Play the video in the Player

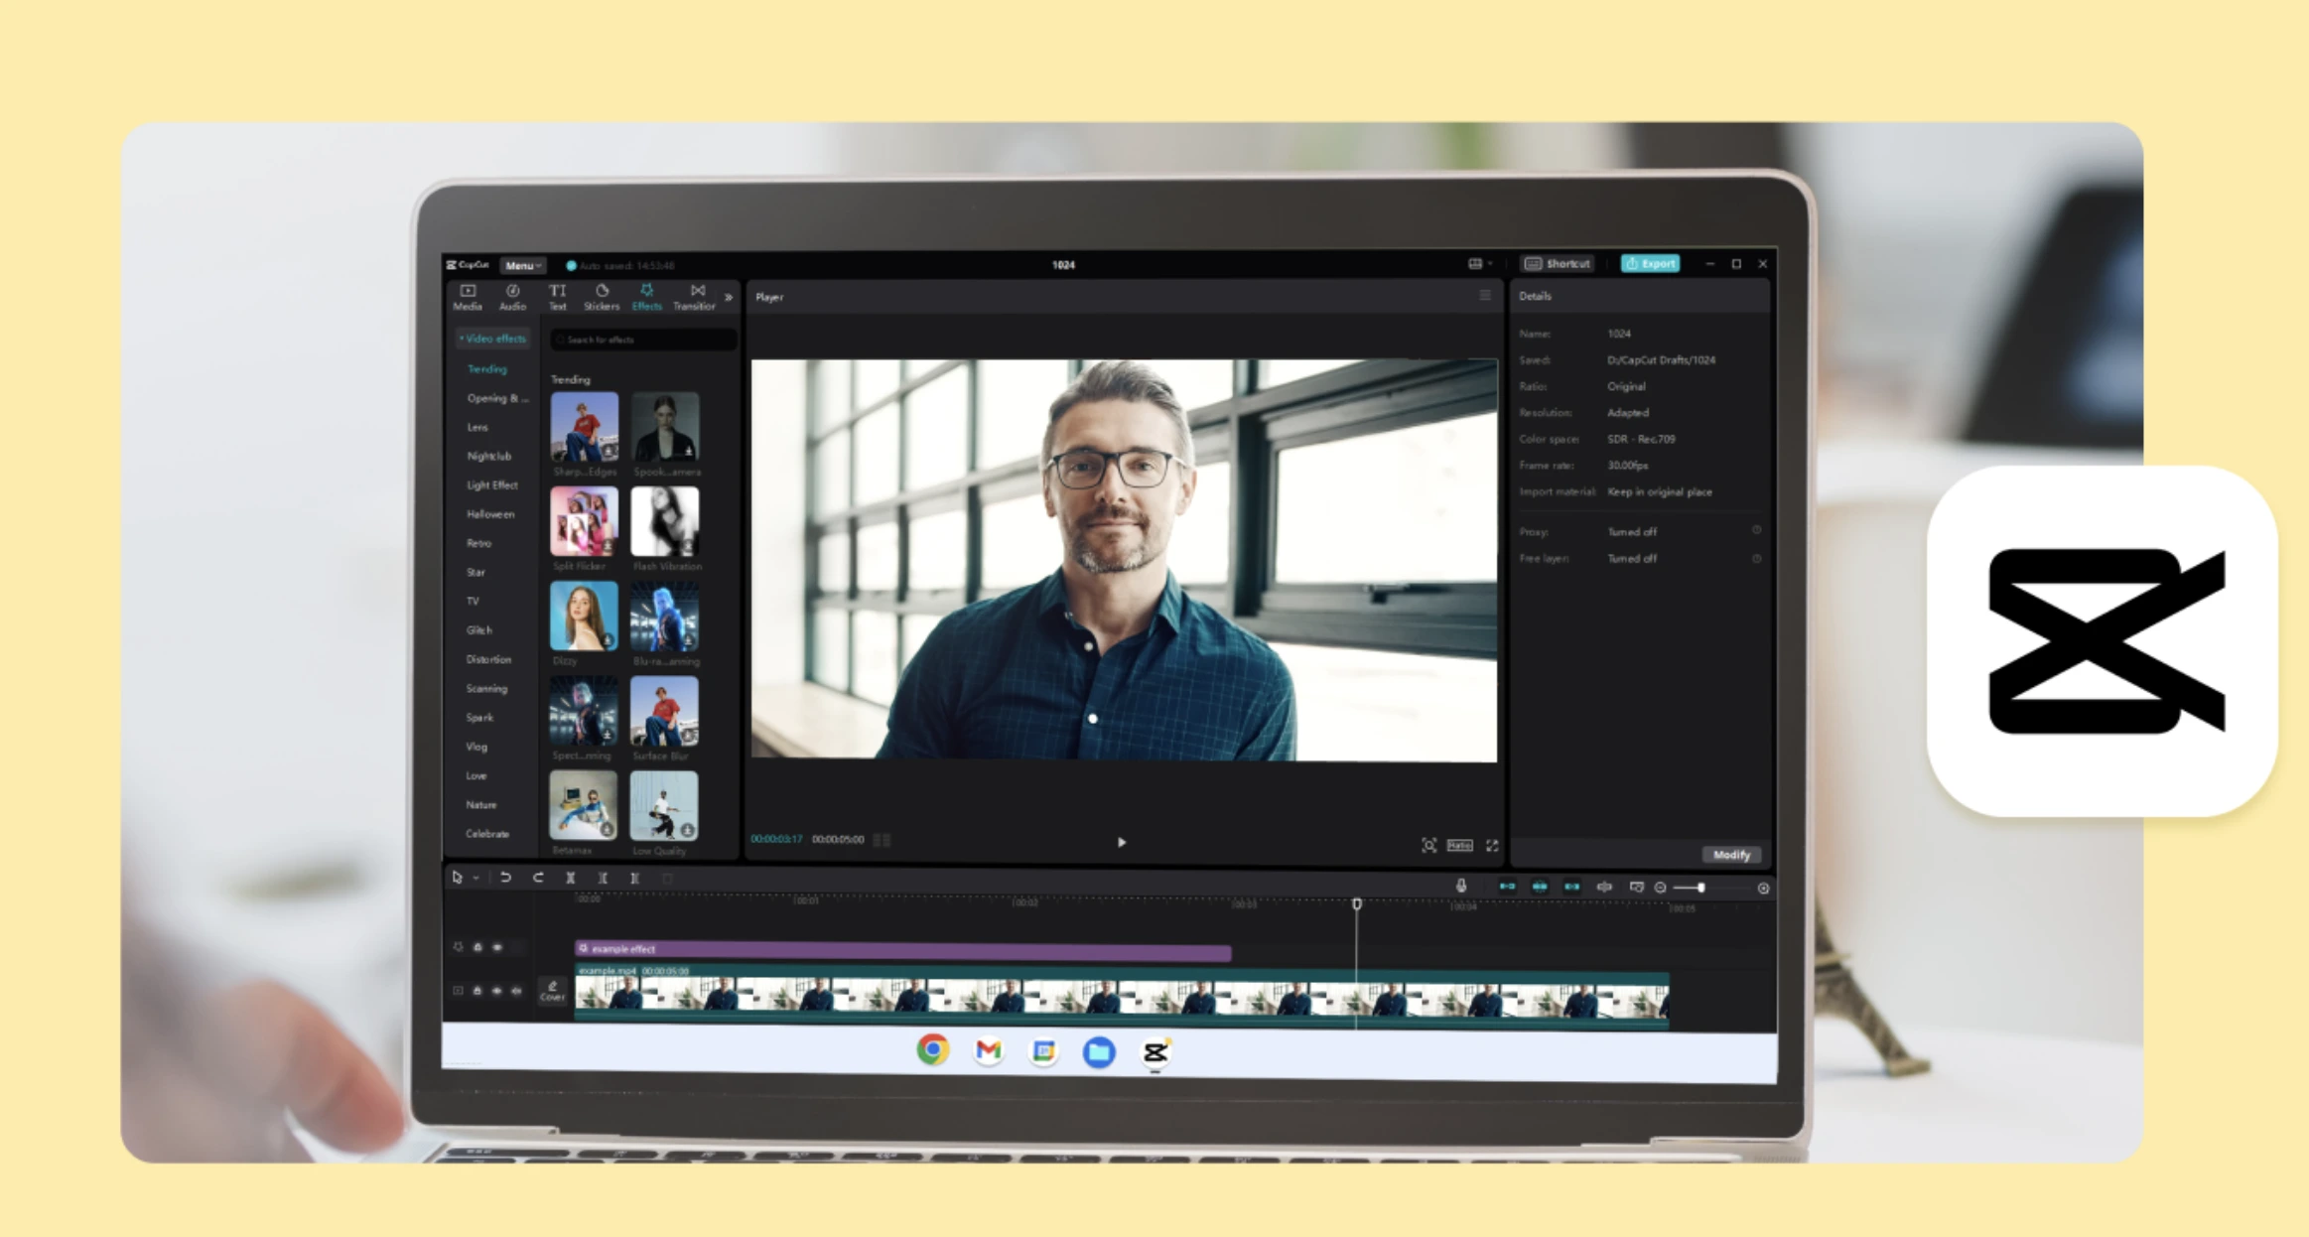pyautogui.click(x=1122, y=842)
